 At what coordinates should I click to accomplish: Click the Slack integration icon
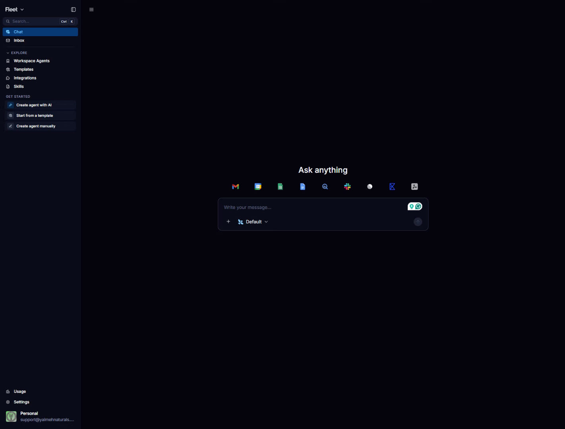point(347,187)
